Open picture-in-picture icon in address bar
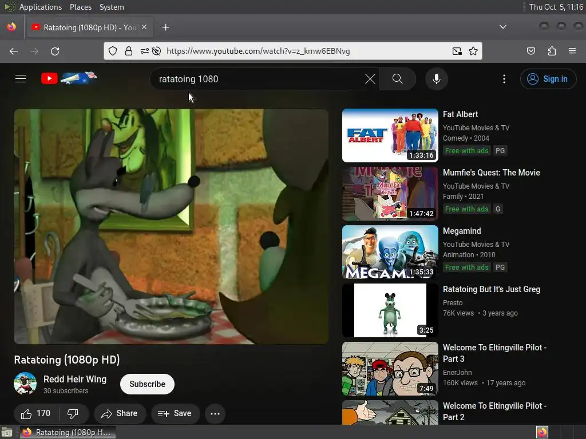Viewport: 586px width, 439px height. pyautogui.click(x=457, y=51)
